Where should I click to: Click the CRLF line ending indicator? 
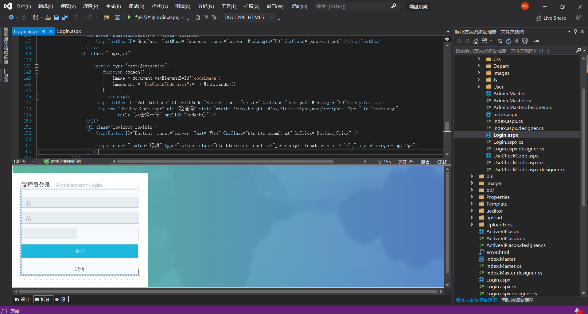coord(442,162)
